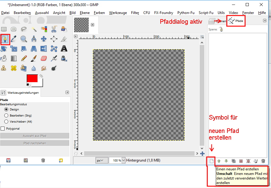This screenshot has width=271, height=188.
Task: Open the Script-Fu menu
Action: (206, 13)
